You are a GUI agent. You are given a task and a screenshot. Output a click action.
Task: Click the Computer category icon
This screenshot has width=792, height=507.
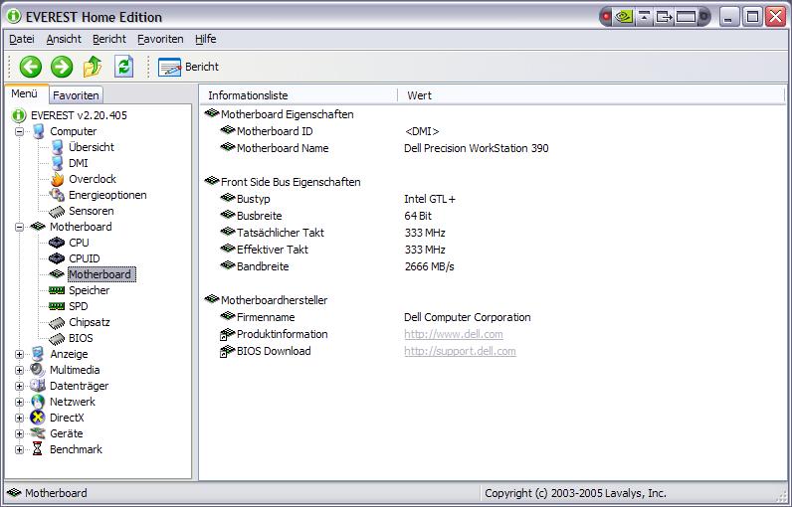pyautogui.click(x=39, y=131)
